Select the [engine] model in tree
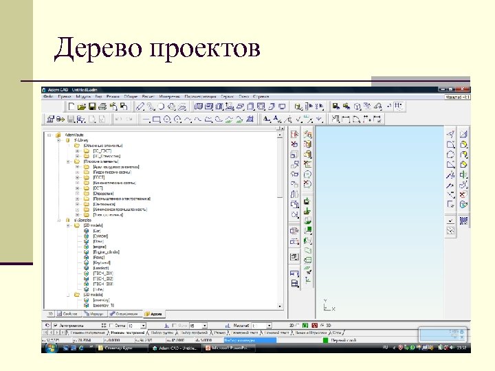 (100, 247)
